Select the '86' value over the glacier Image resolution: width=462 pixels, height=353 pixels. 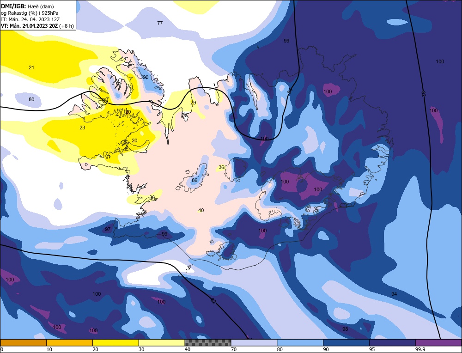195,180
